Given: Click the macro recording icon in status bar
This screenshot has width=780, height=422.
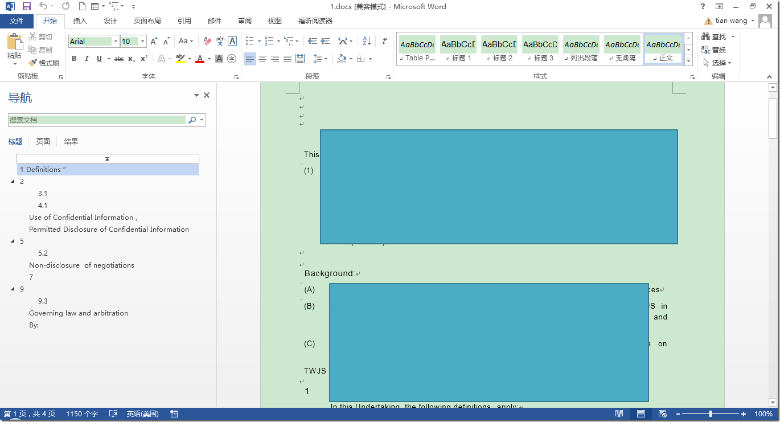Looking at the screenshot, I should (x=174, y=414).
